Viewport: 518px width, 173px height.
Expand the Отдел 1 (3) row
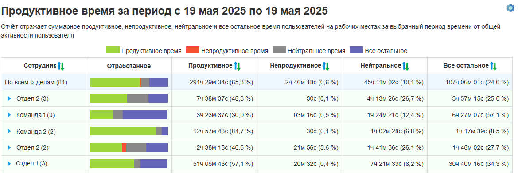click(x=9, y=163)
